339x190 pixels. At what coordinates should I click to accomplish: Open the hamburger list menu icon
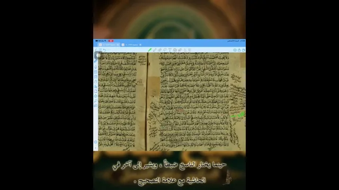(100, 50)
